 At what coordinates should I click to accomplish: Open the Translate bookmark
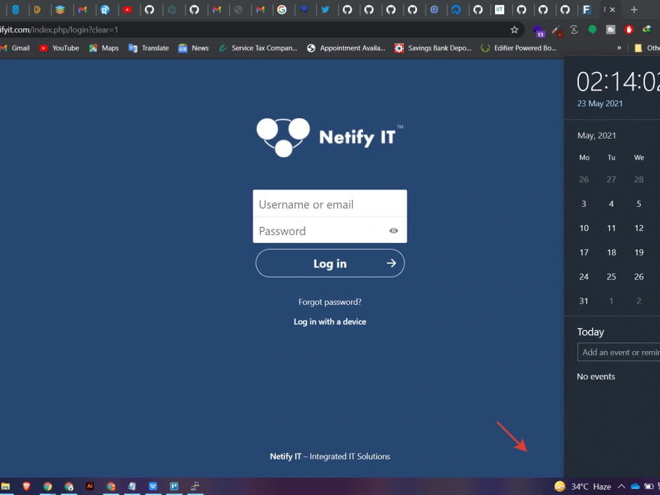148,48
